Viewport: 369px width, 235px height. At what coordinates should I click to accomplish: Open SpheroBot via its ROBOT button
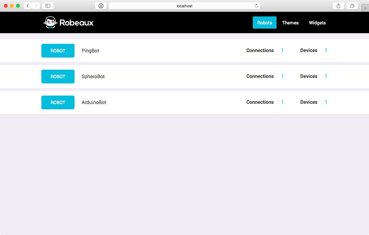coord(58,76)
